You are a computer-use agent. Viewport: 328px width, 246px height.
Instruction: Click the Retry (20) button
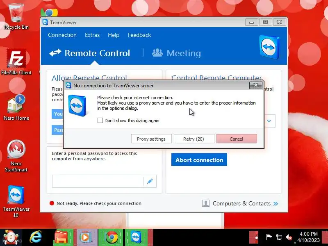coord(194,139)
